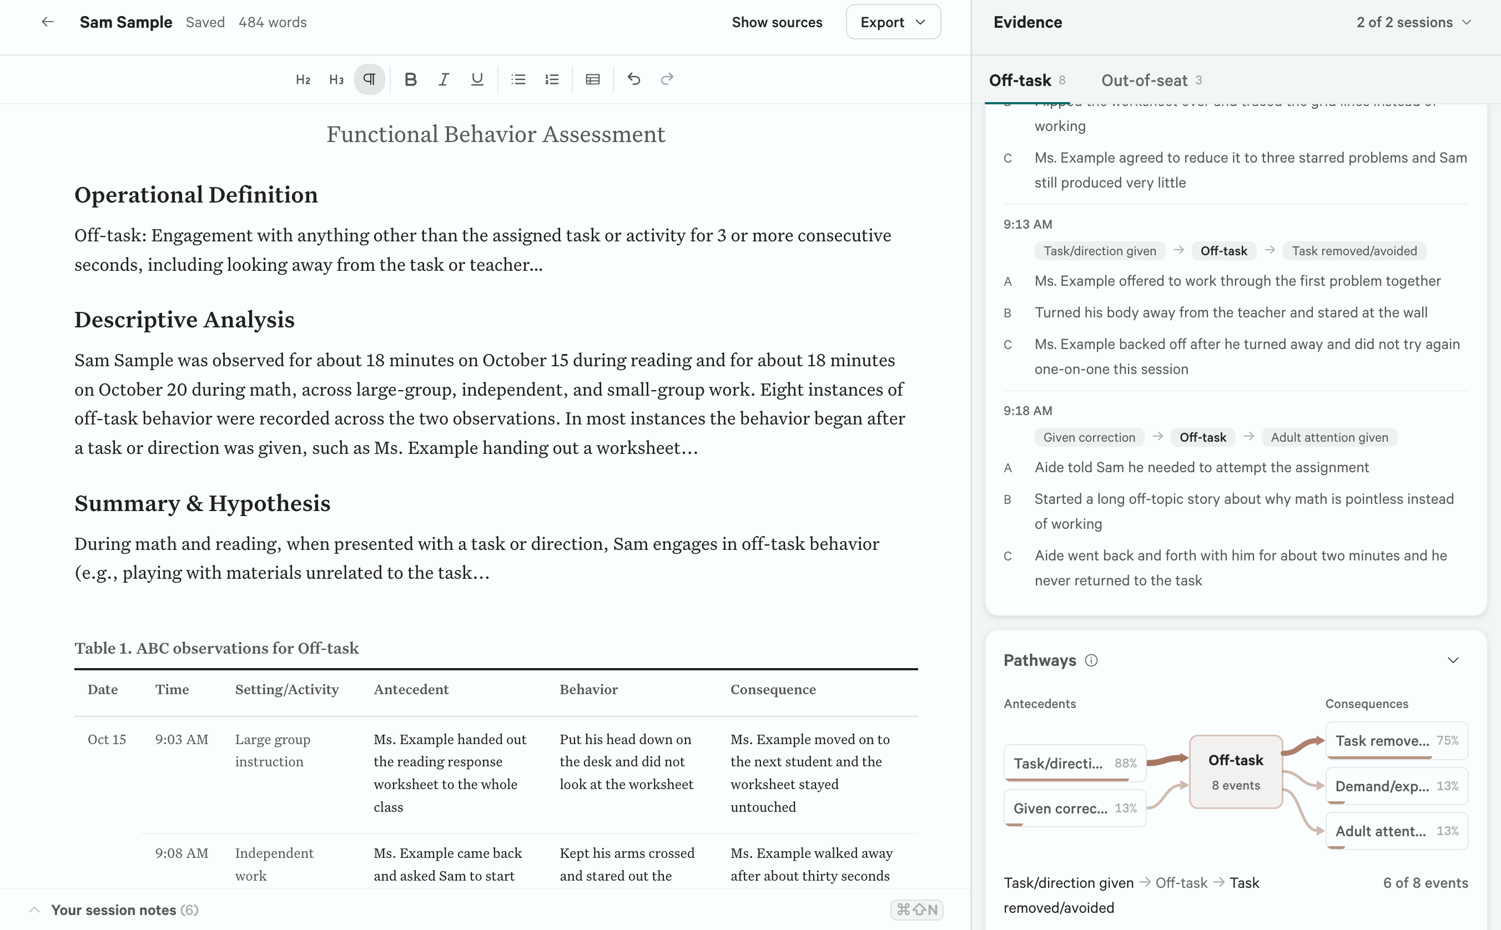Insert a bulleted list
This screenshot has width=1501, height=930.
(518, 79)
